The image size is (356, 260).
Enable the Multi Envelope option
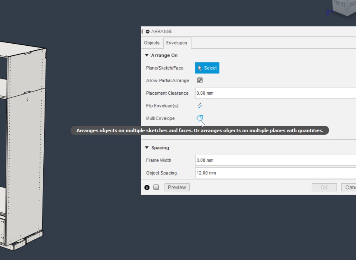tap(200, 118)
